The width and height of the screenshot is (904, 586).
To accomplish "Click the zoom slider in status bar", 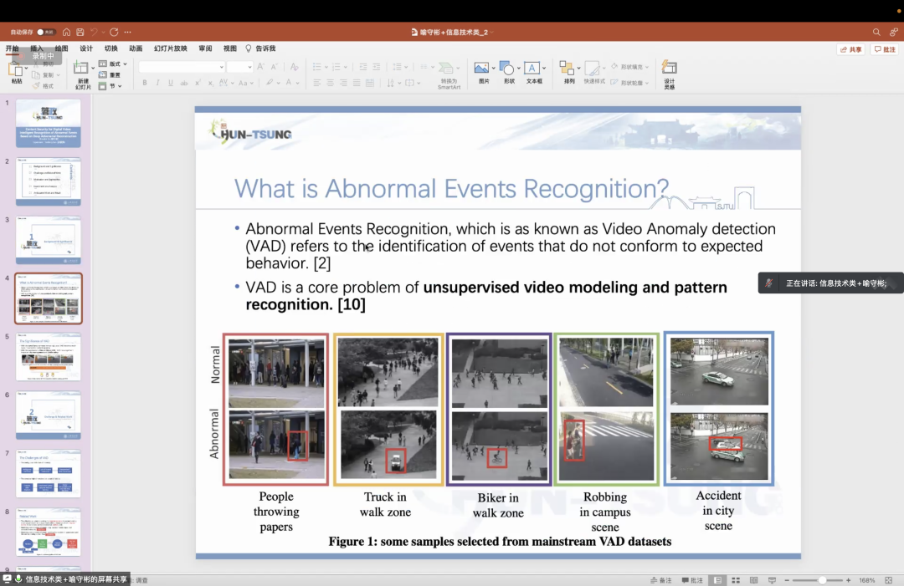I will click(822, 580).
